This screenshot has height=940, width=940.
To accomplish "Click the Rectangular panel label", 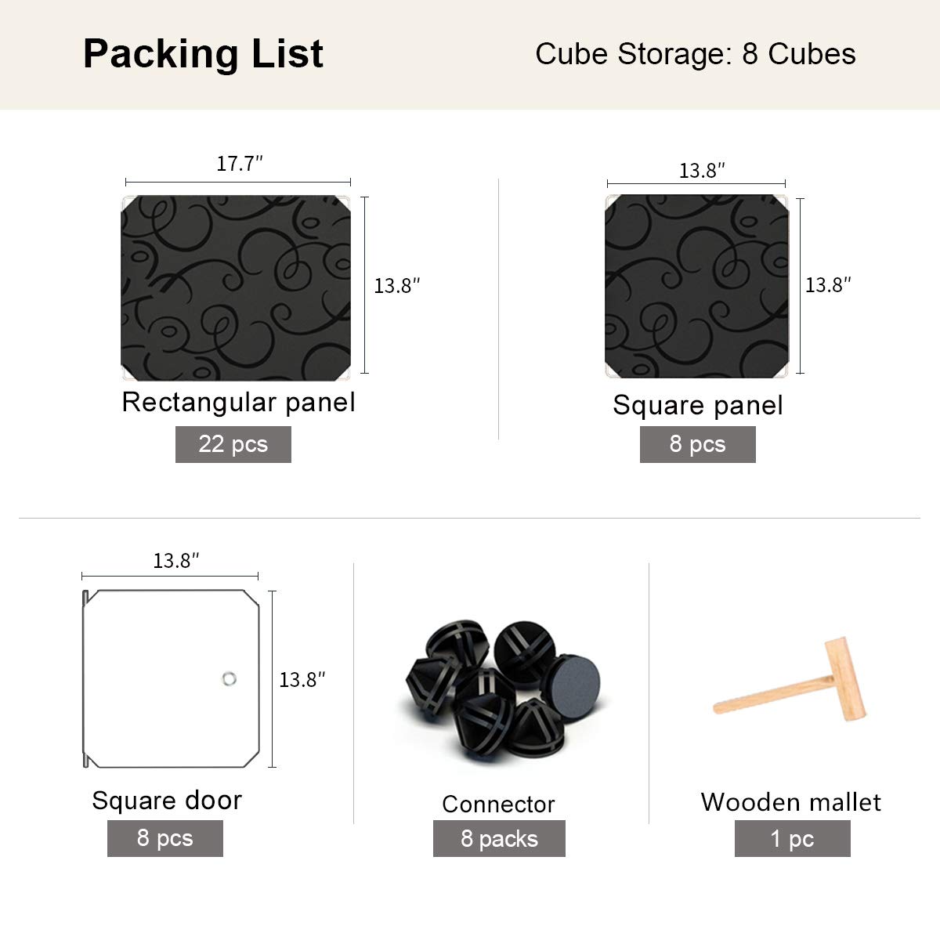I will click(239, 402).
